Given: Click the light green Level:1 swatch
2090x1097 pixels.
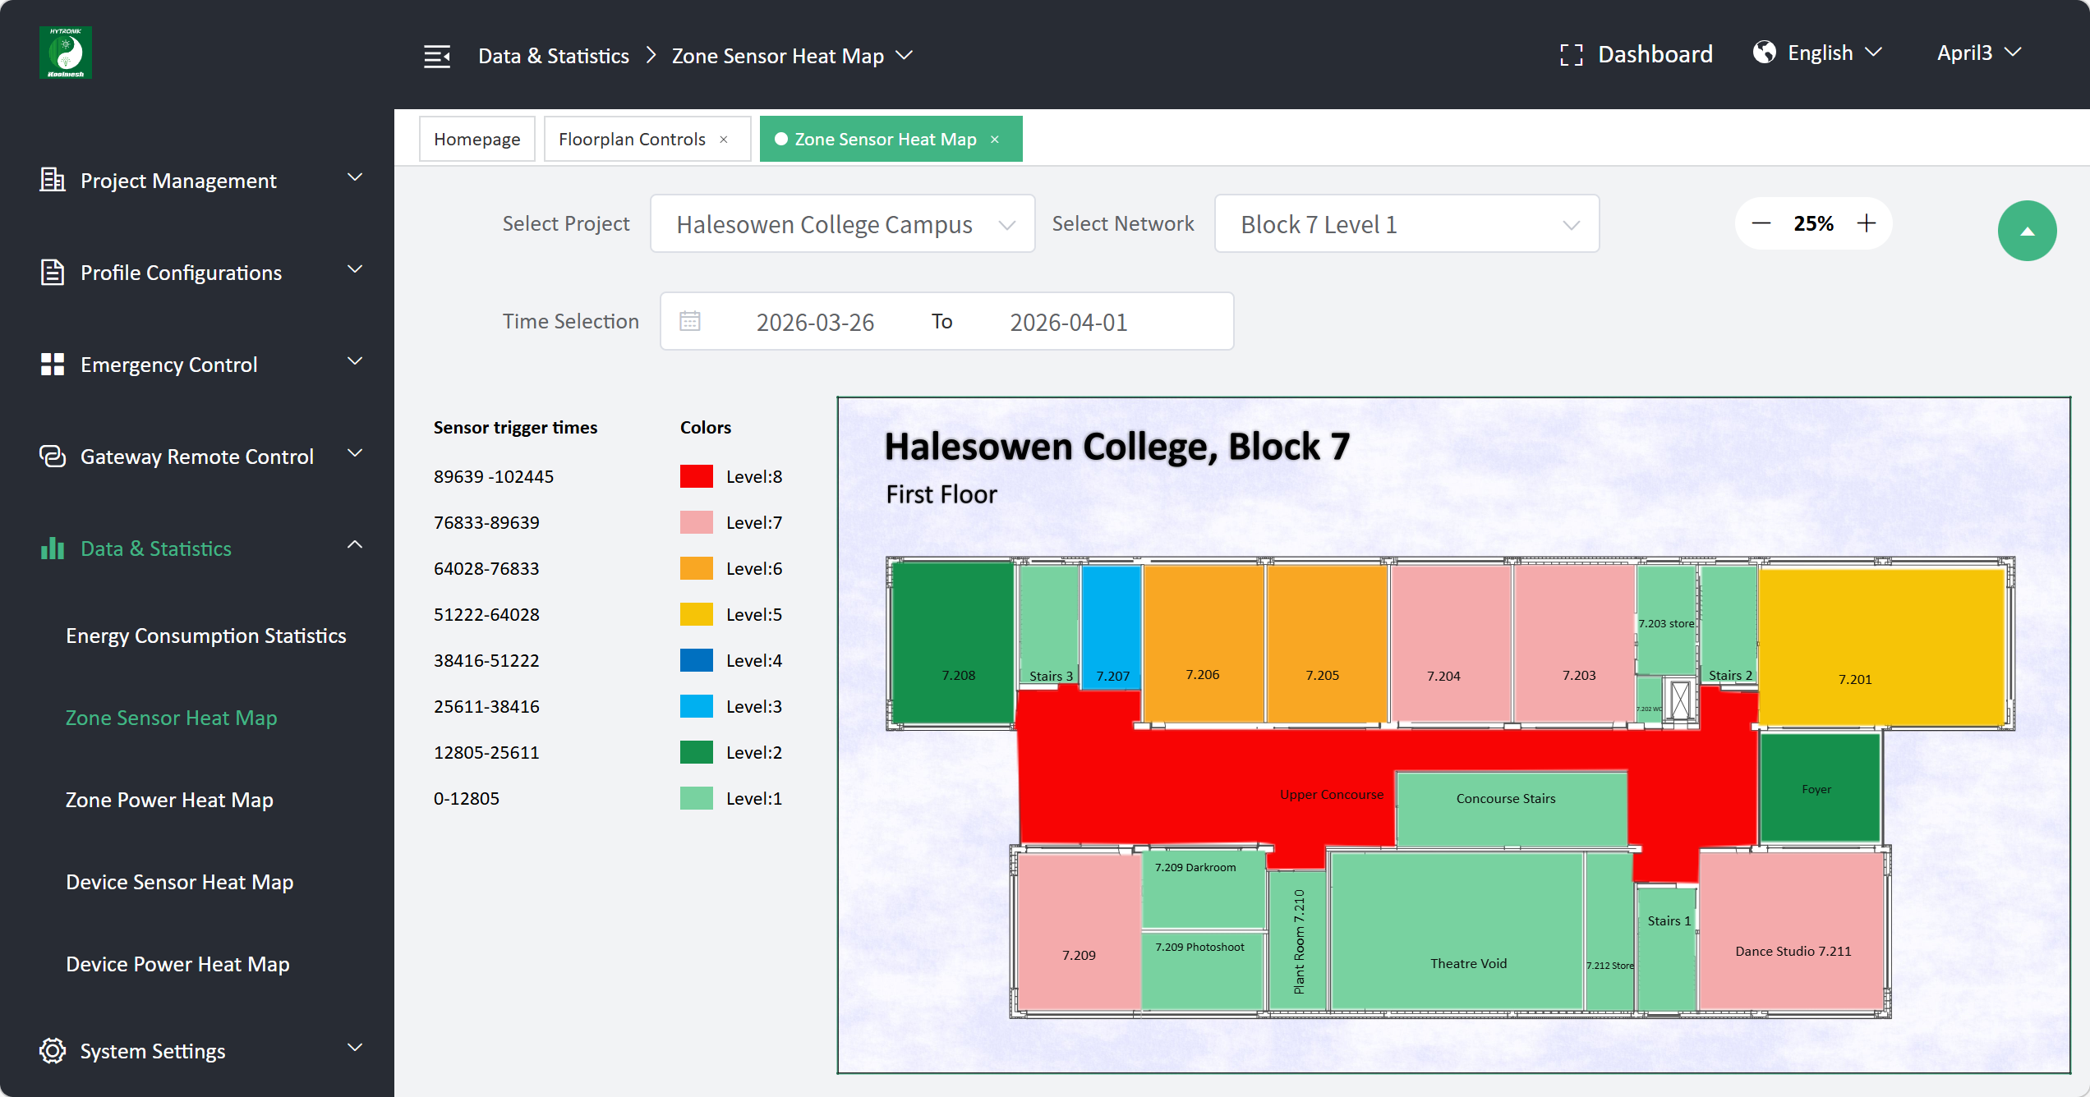Looking at the screenshot, I should click(697, 798).
